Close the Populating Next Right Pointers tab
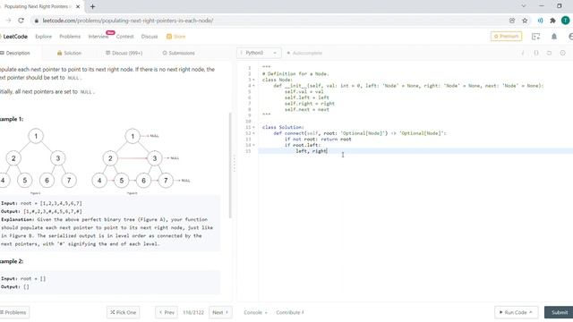Screen dimensions: 573x322 pos(78,6)
